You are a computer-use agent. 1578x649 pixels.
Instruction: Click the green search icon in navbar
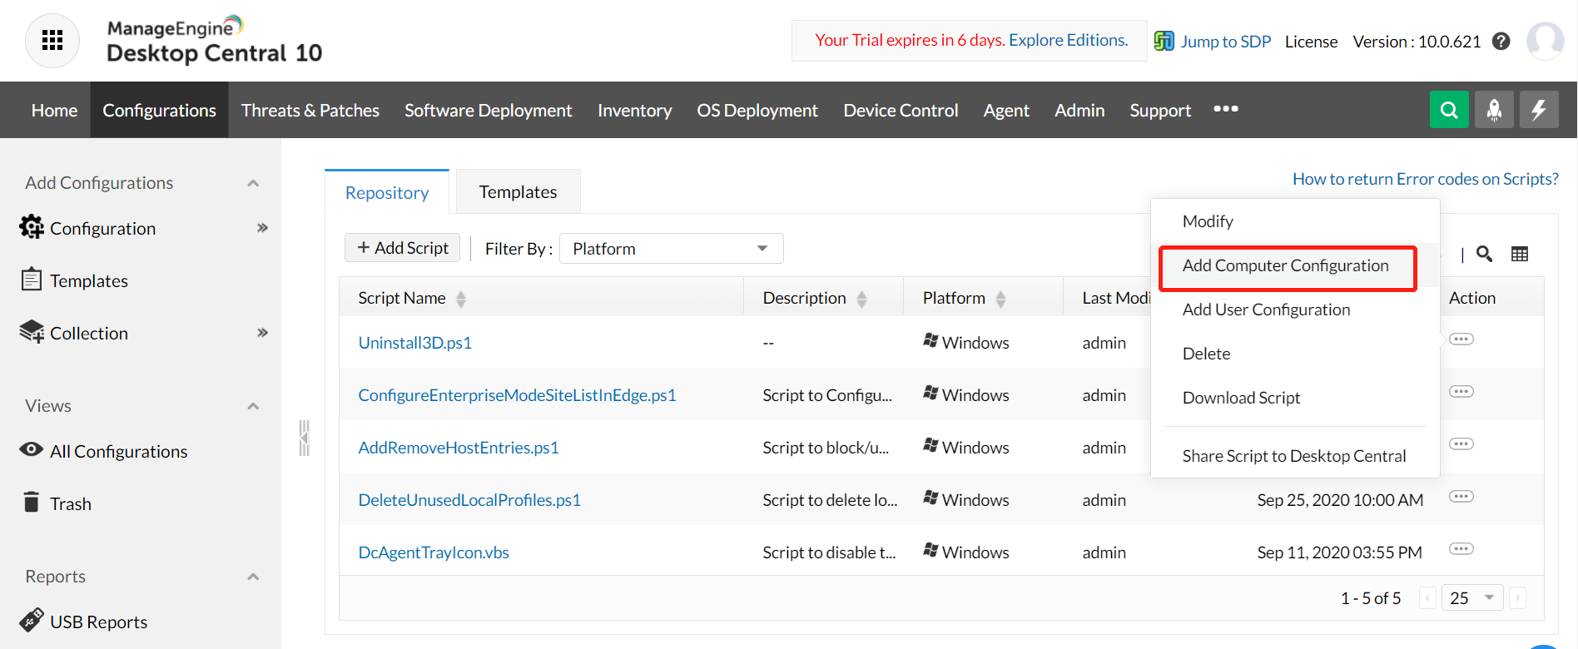tap(1449, 110)
